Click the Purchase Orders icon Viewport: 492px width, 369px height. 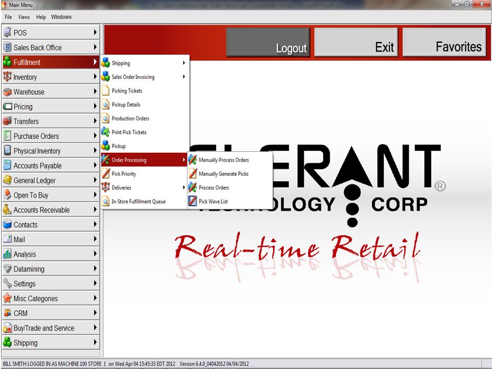7,135
